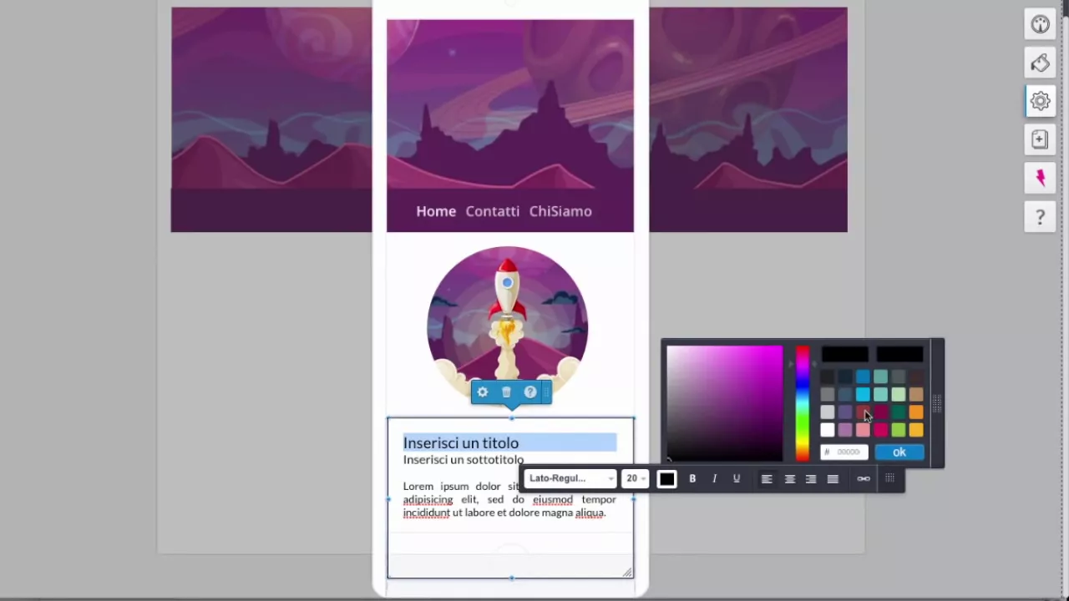Select the dark green palette swatch

tap(899, 412)
